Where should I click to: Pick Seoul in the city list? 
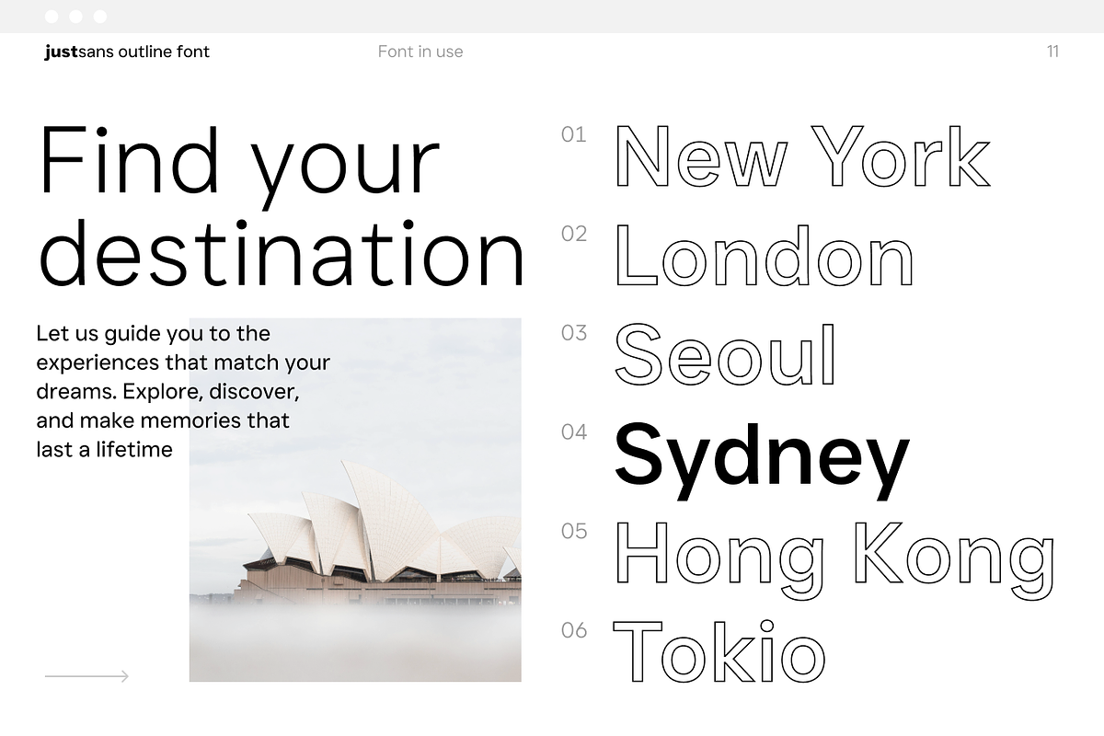tap(726, 355)
